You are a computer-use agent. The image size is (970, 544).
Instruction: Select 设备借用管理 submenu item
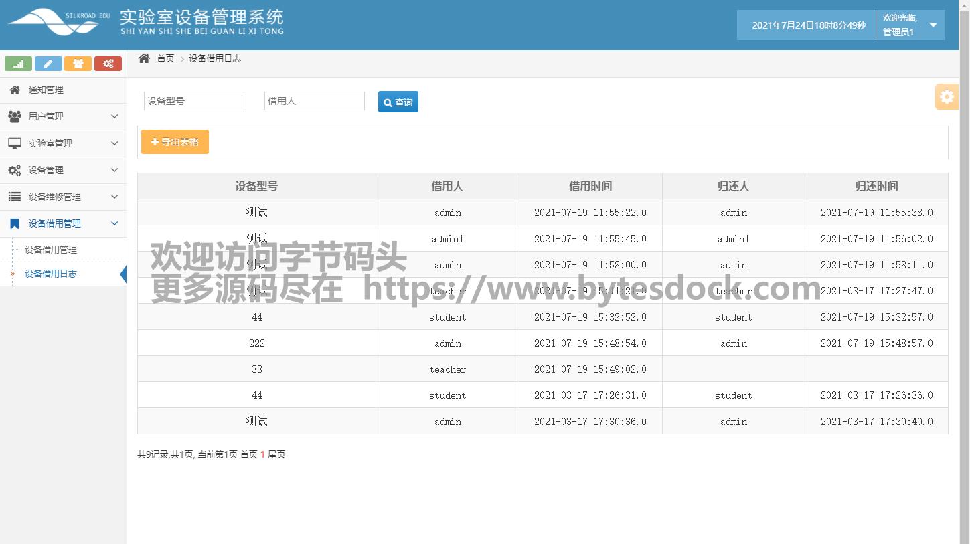tap(51, 250)
